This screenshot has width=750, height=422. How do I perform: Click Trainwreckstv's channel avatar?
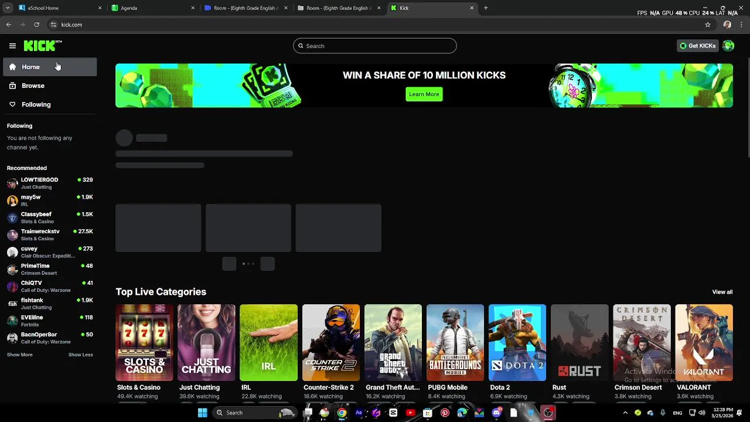[x=12, y=235]
